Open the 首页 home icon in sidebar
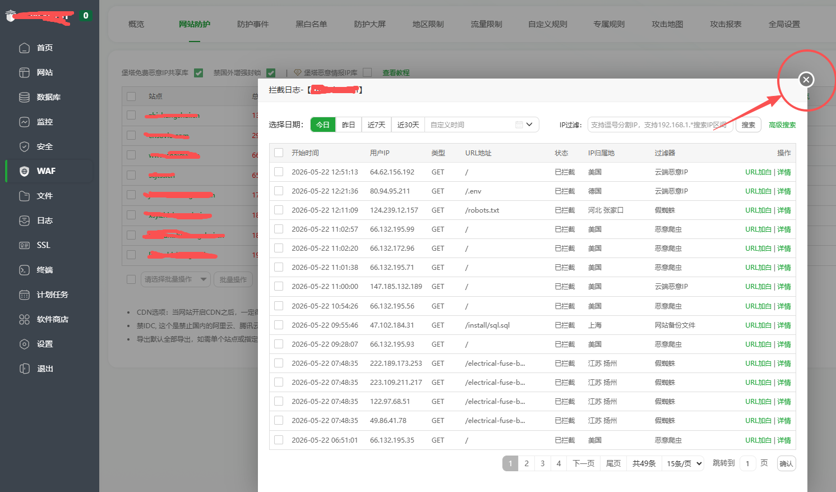This screenshot has height=492, width=836. (24, 48)
